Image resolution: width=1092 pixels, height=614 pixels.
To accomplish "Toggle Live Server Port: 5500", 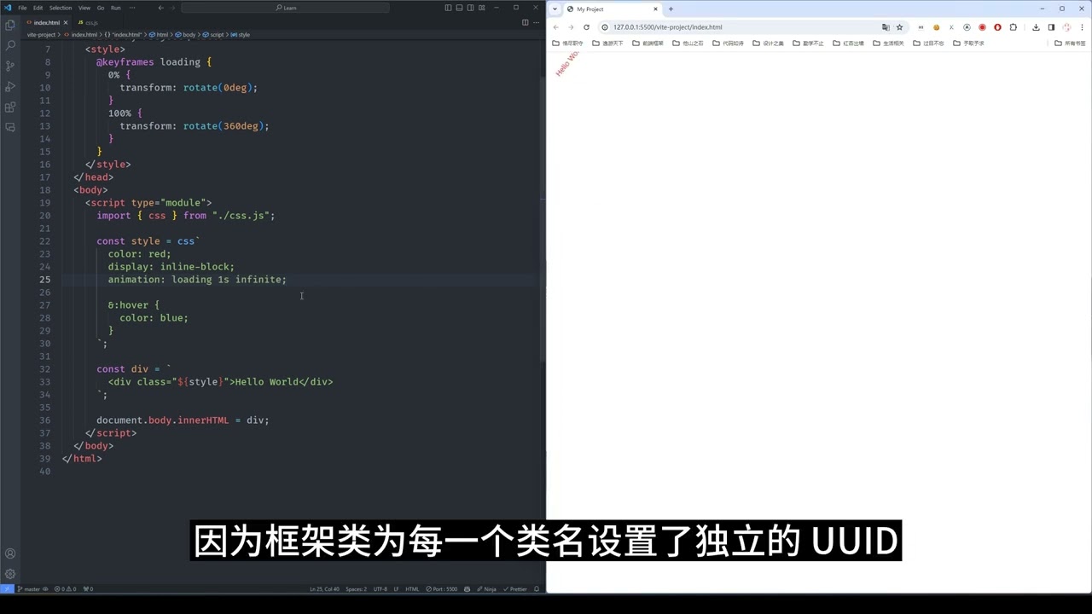I will pos(444,588).
